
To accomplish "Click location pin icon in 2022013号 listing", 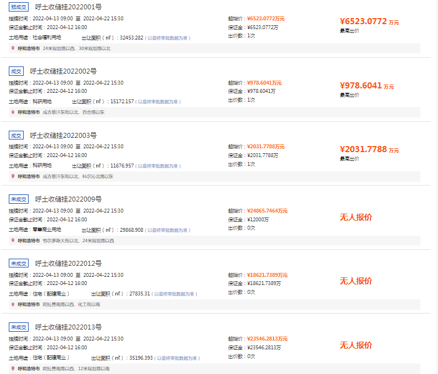I will [x=13, y=369].
